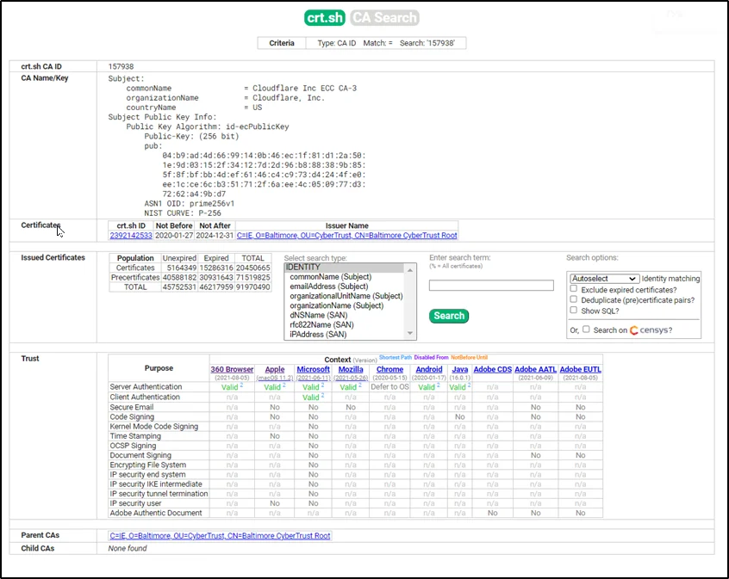Click the crt.sh logo
Screen dimensions: 729x579
pyautogui.click(x=325, y=18)
